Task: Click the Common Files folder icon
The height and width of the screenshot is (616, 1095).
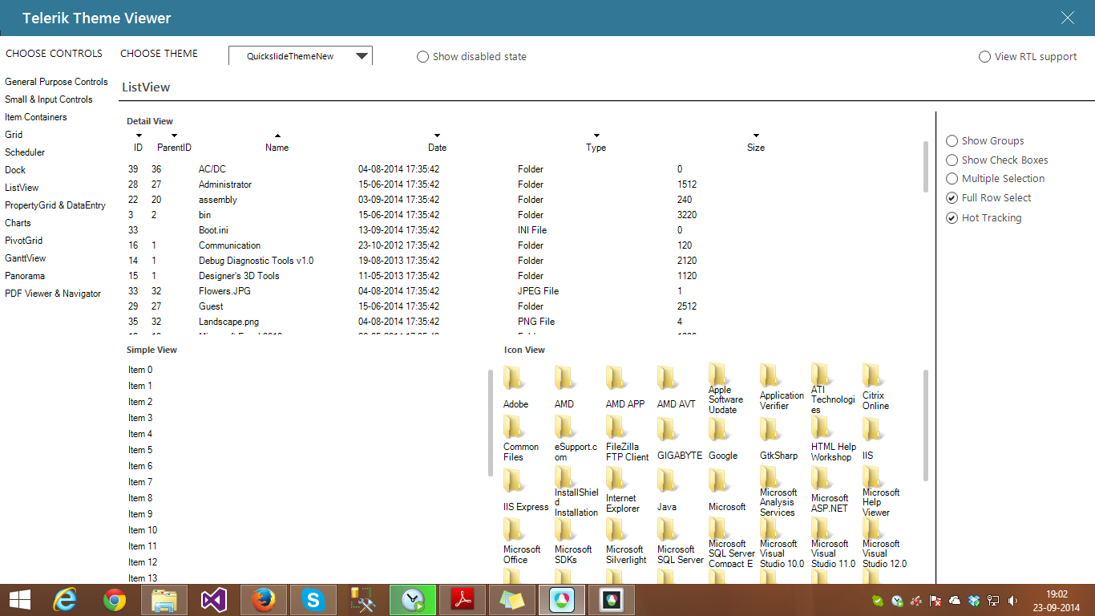Action: [x=514, y=428]
